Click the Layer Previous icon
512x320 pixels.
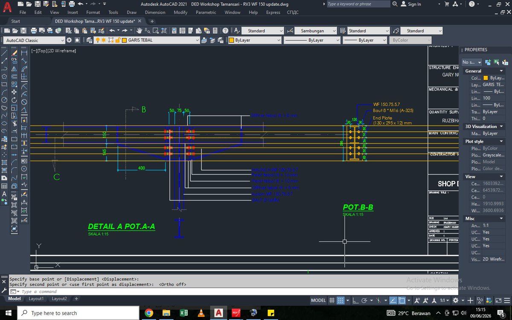click(x=212, y=40)
